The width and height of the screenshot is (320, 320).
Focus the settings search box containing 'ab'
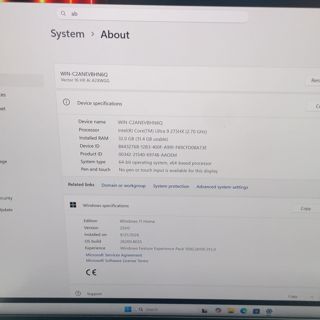[x=153, y=15]
